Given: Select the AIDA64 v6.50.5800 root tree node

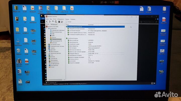Looking at the screenshot, I should (x=52, y=27).
